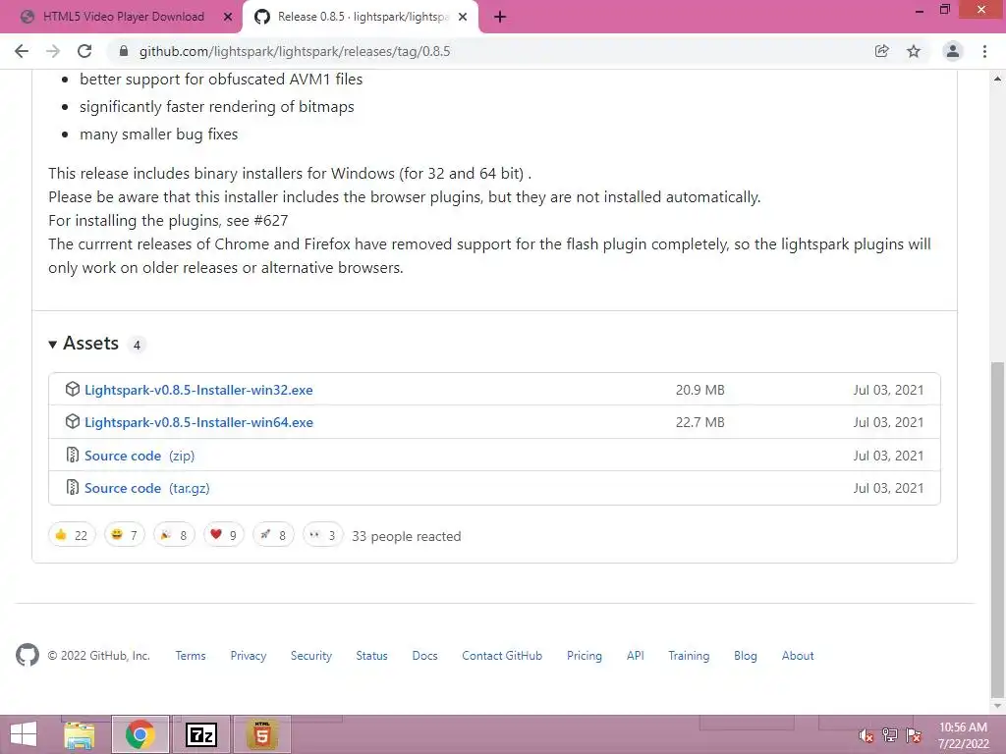
Task: Toggle the rocket reaction
Action: click(x=273, y=535)
